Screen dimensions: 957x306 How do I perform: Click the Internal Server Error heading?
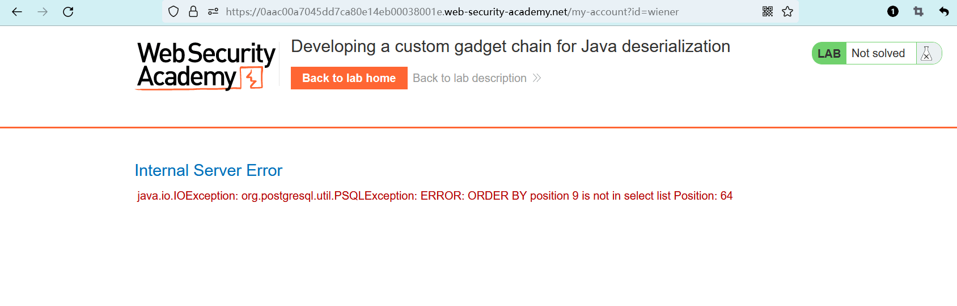point(208,170)
